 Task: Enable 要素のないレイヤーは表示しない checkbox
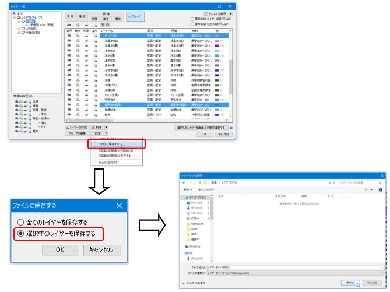pyautogui.click(x=193, y=19)
